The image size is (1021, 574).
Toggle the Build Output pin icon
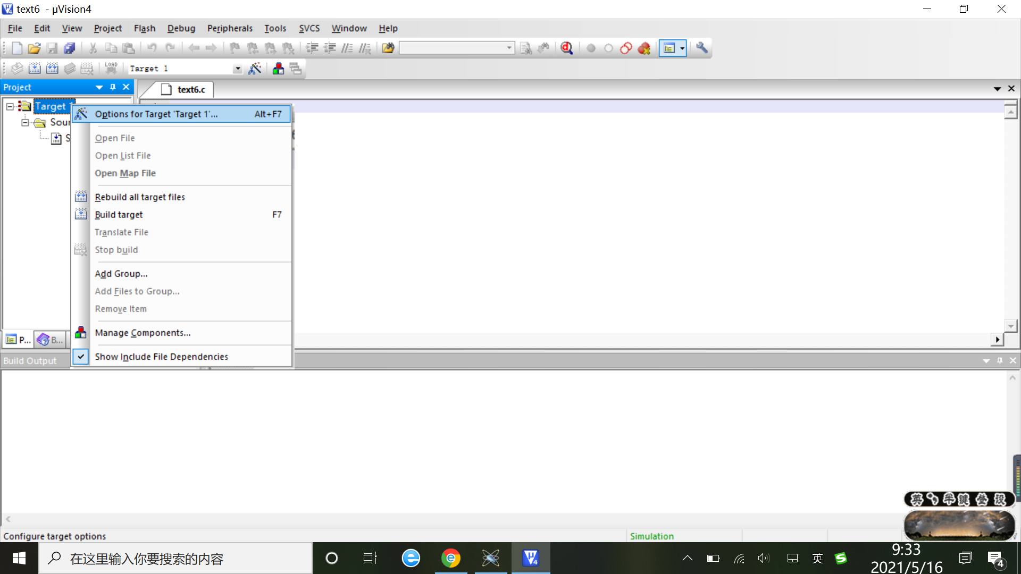[1000, 361]
